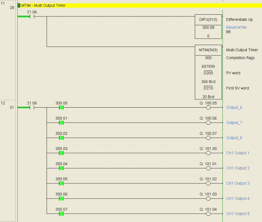Click the Output_6 symbol name

coord(234,108)
